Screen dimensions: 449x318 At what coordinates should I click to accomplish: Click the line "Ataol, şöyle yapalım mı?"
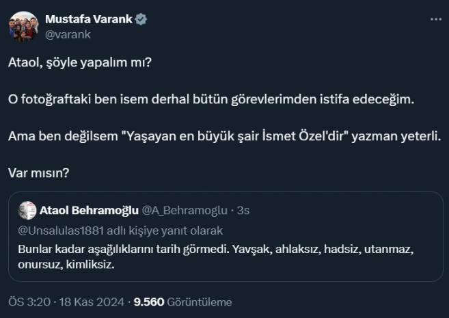click(x=80, y=63)
